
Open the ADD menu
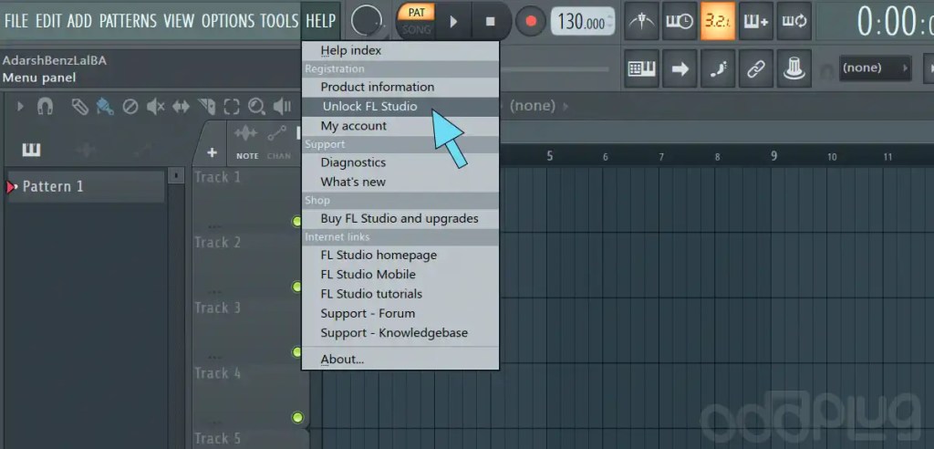[x=79, y=21]
